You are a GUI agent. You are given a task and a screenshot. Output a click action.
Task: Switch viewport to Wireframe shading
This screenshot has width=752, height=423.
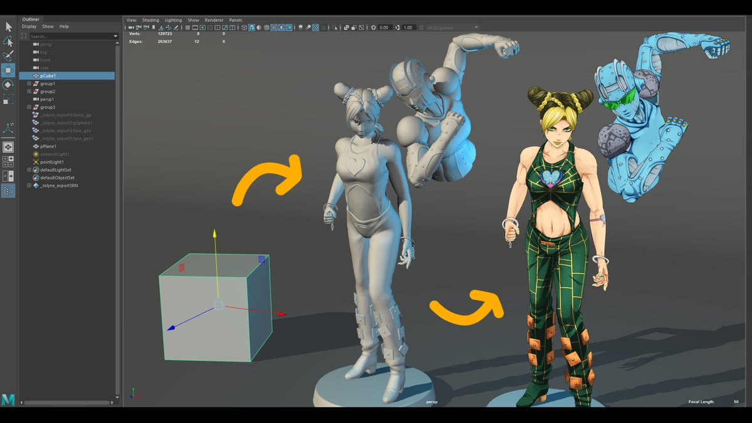[244, 28]
